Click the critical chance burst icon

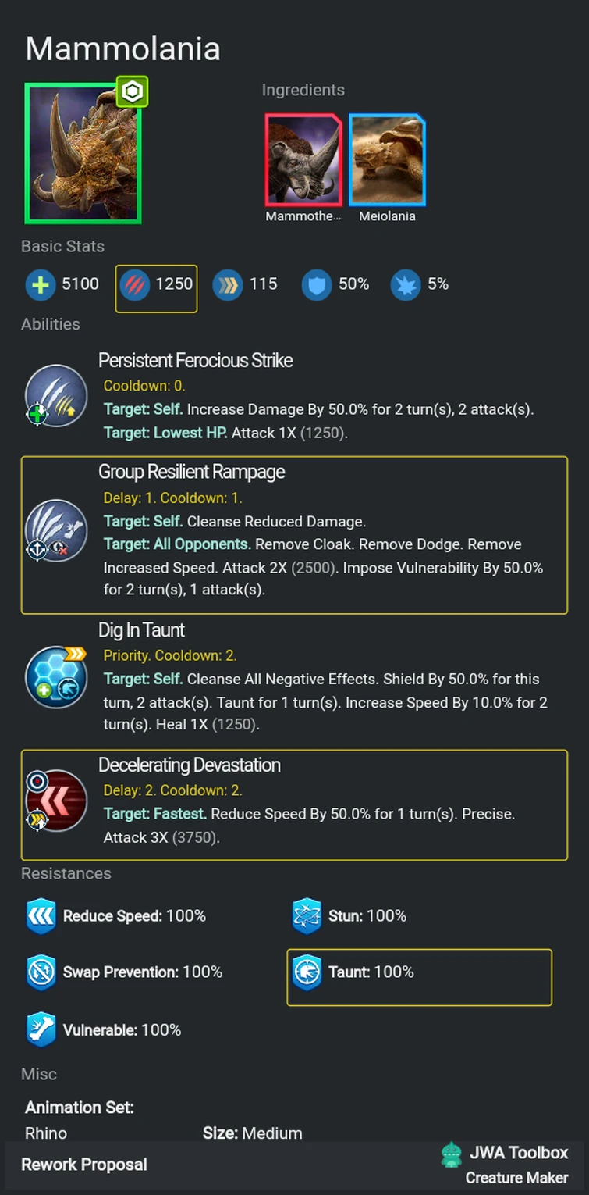pos(406,285)
